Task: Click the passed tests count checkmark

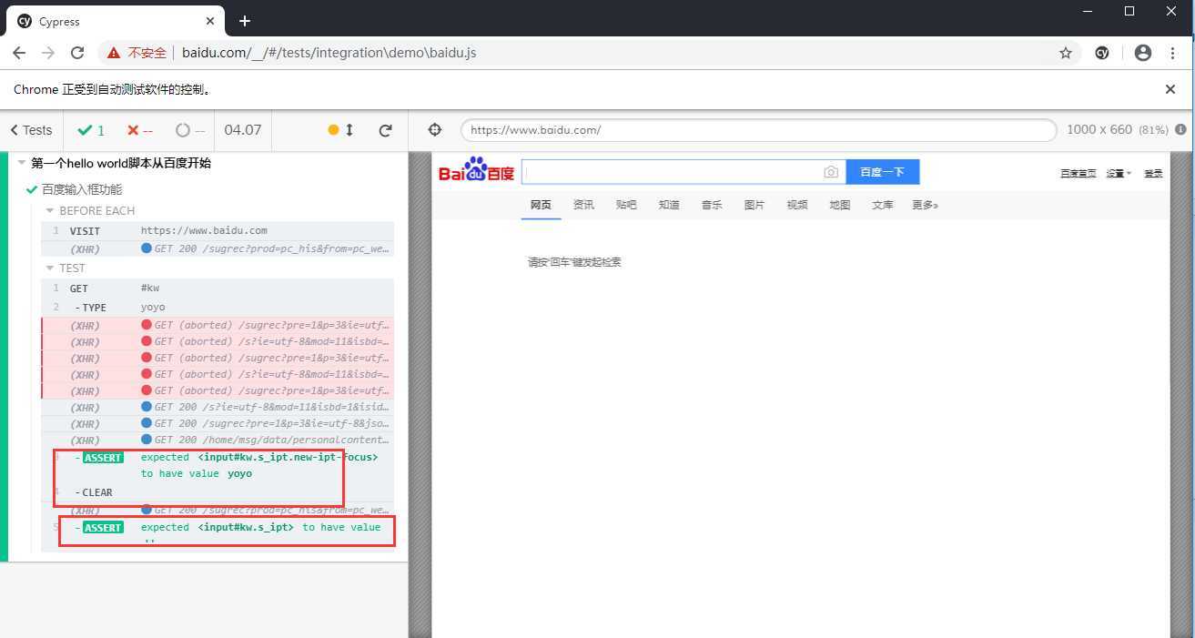Action: coord(91,130)
